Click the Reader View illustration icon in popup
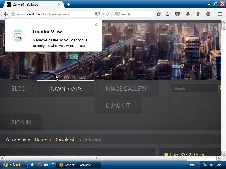 [18, 35]
